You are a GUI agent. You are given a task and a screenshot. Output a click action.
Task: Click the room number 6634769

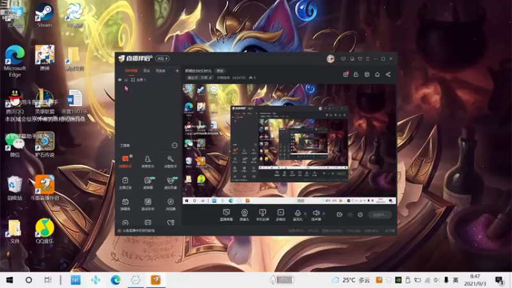(239, 77)
